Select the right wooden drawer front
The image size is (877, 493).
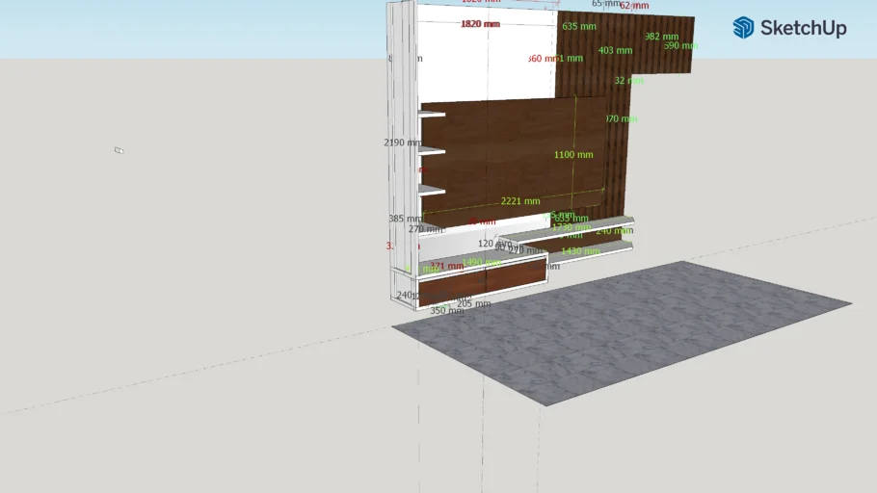tap(516, 272)
